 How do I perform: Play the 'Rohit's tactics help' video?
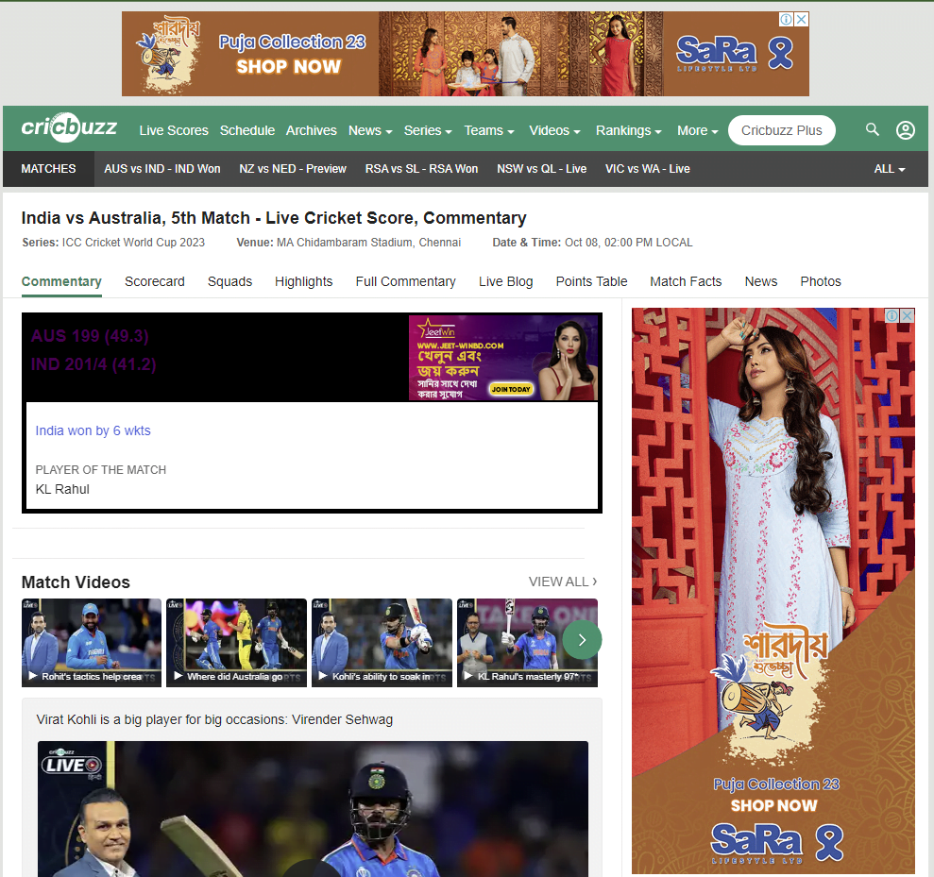click(92, 643)
